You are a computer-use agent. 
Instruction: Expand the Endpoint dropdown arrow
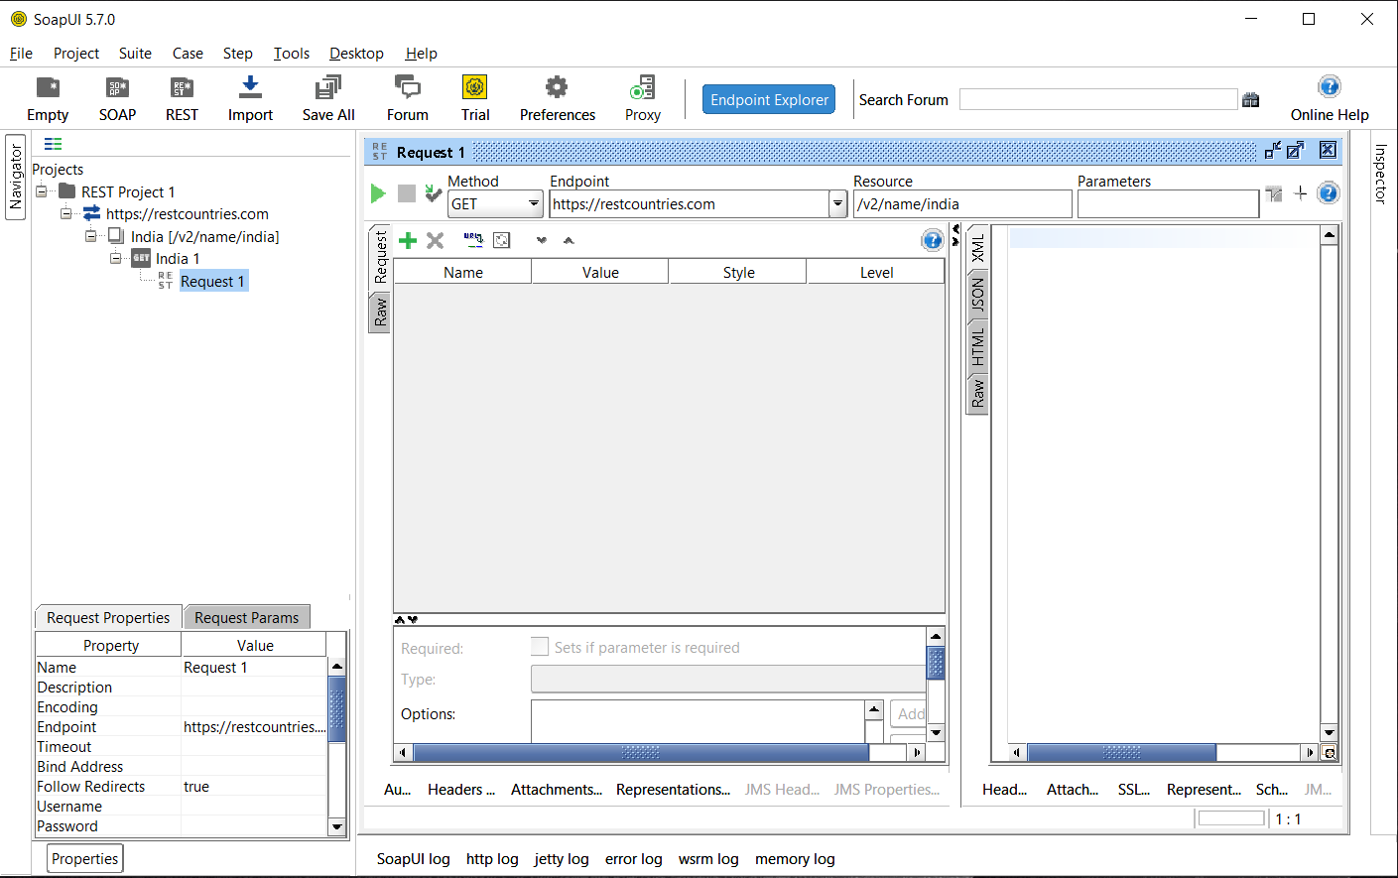[837, 204]
